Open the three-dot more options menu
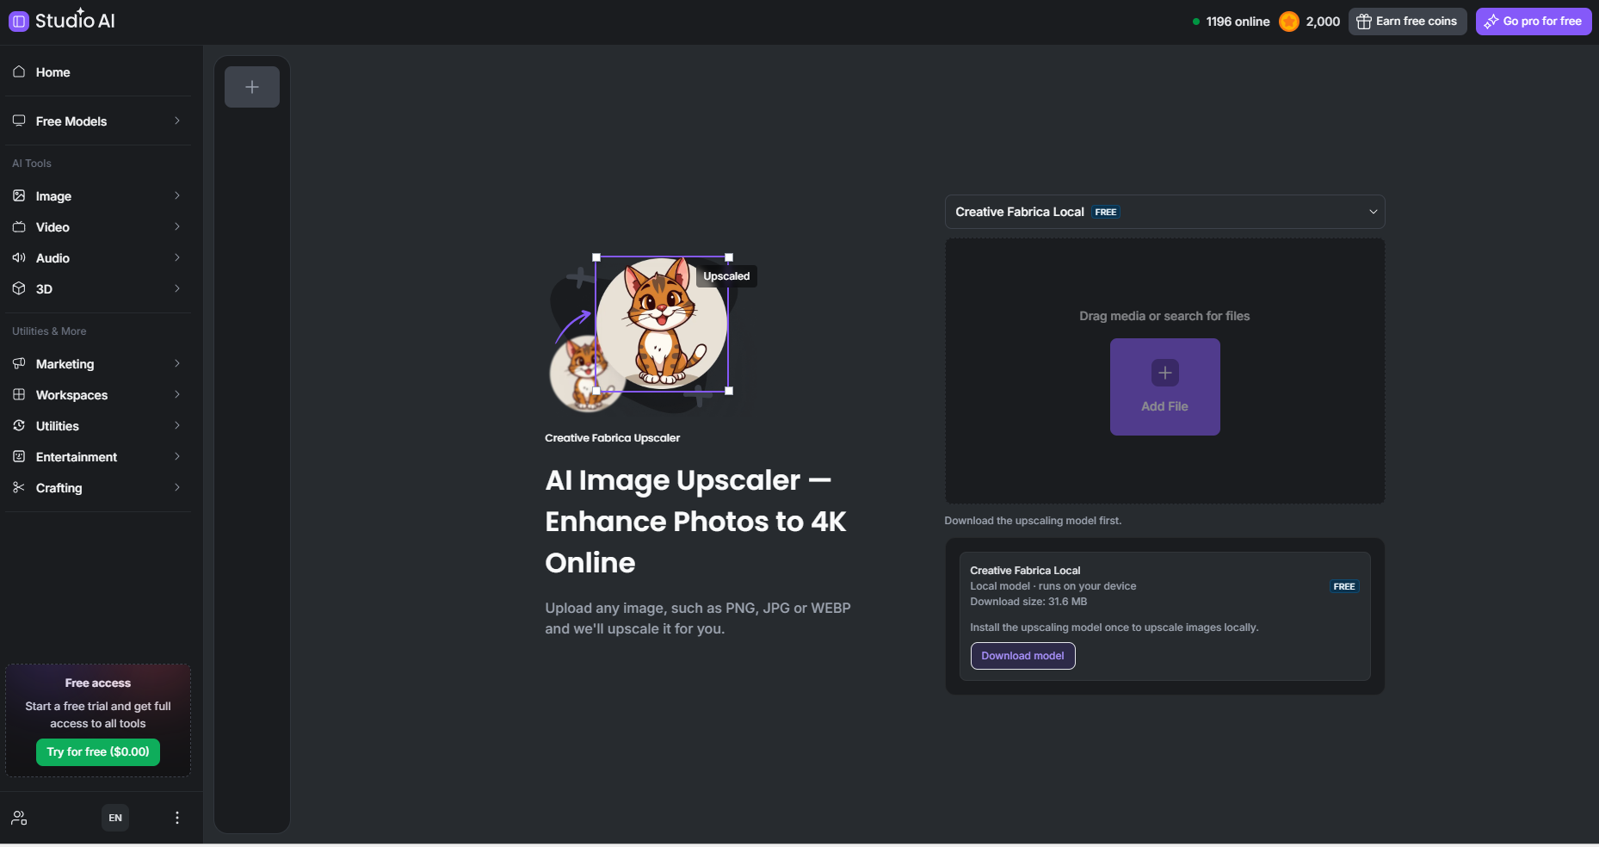This screenshot has height=847, width=1599. (177, 818)
